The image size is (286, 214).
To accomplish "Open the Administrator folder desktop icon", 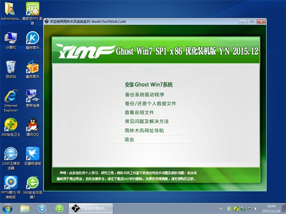I will pos(10,11).
